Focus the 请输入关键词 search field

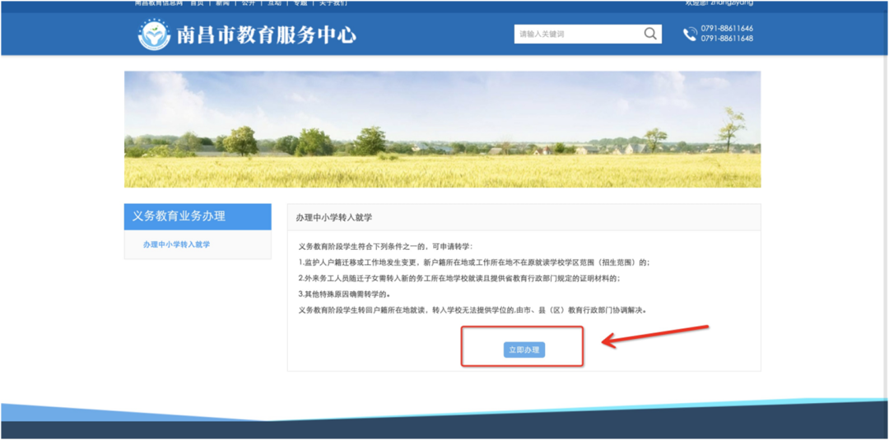pos(588,34)
